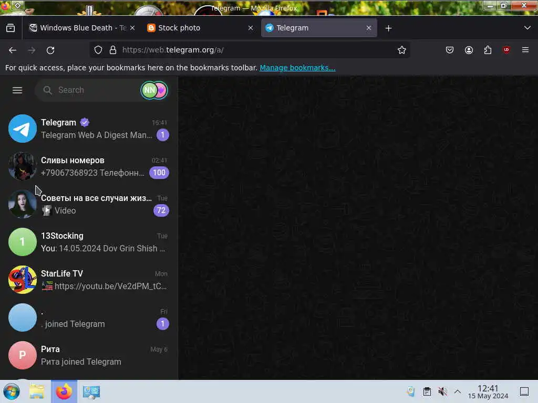Open the StarLife TV chat avatar
Viewport: 538px width, 403px height.
click(x=22, y=280)
